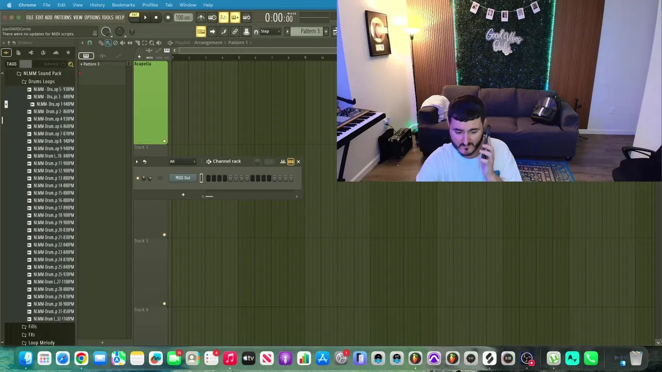Image resolution: width=662 pixels, height=372 pixels.
Task: Expand the FXs folder
Action: [32, 335]
